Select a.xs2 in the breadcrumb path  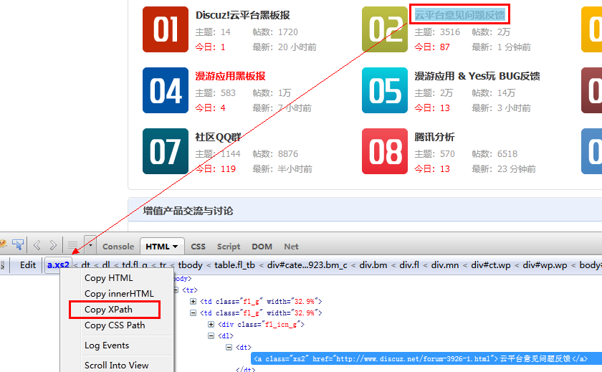tap(58, 265)
